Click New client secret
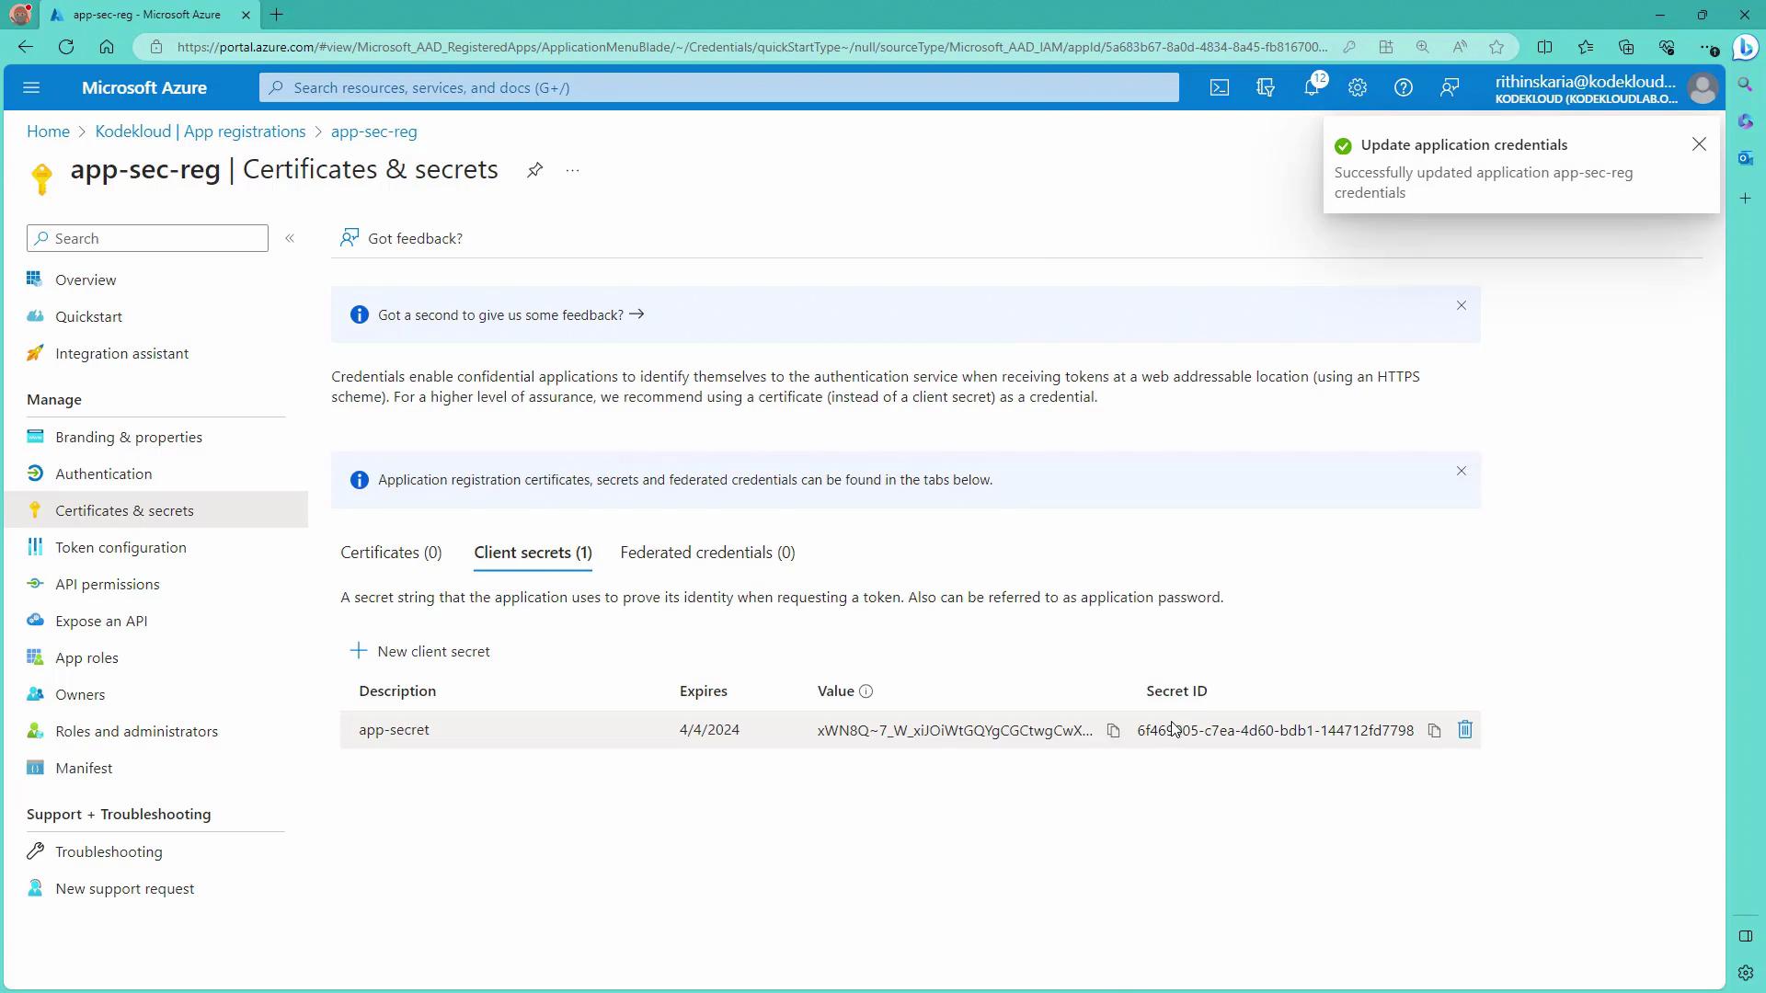Image resolution: width=1766 pixels, height=993 pixels. [x=420, y=651]
